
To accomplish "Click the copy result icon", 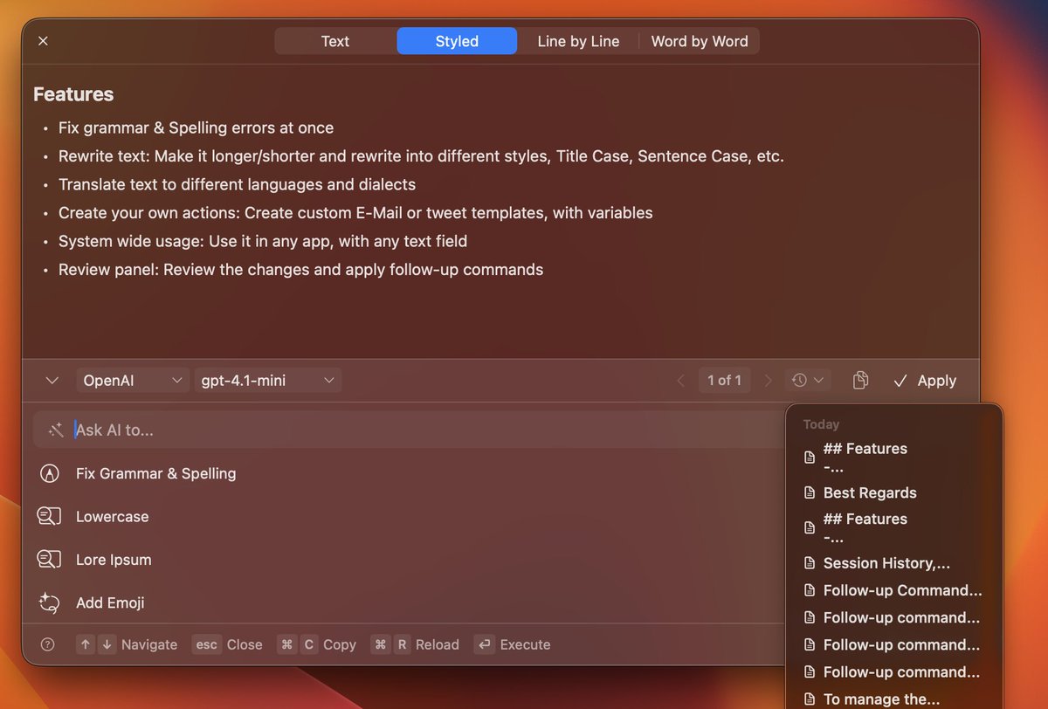I will click(860, 381).
